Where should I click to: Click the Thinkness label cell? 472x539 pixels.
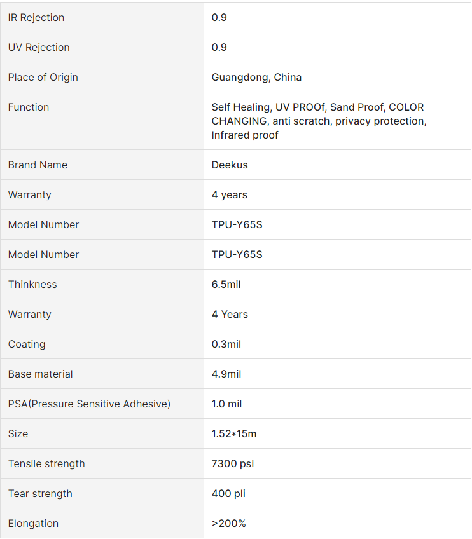(102, 284)
